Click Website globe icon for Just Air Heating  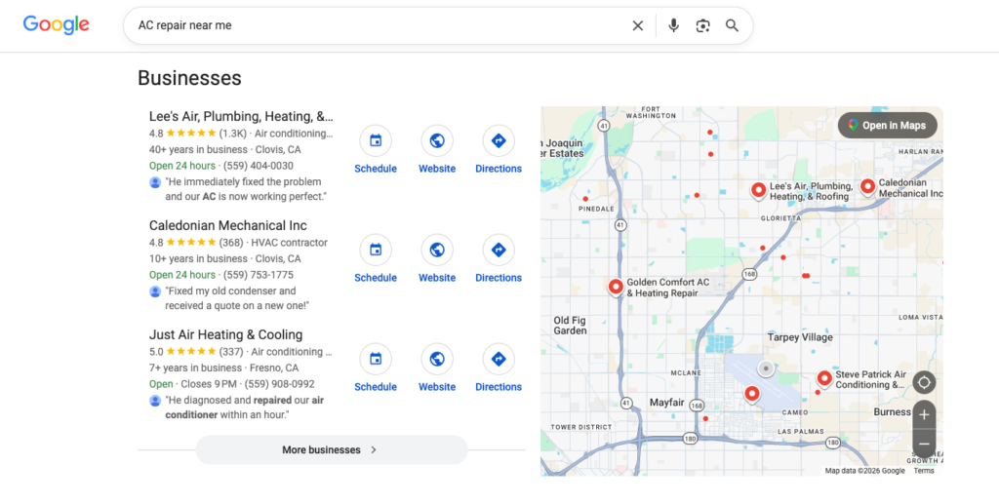437,360
